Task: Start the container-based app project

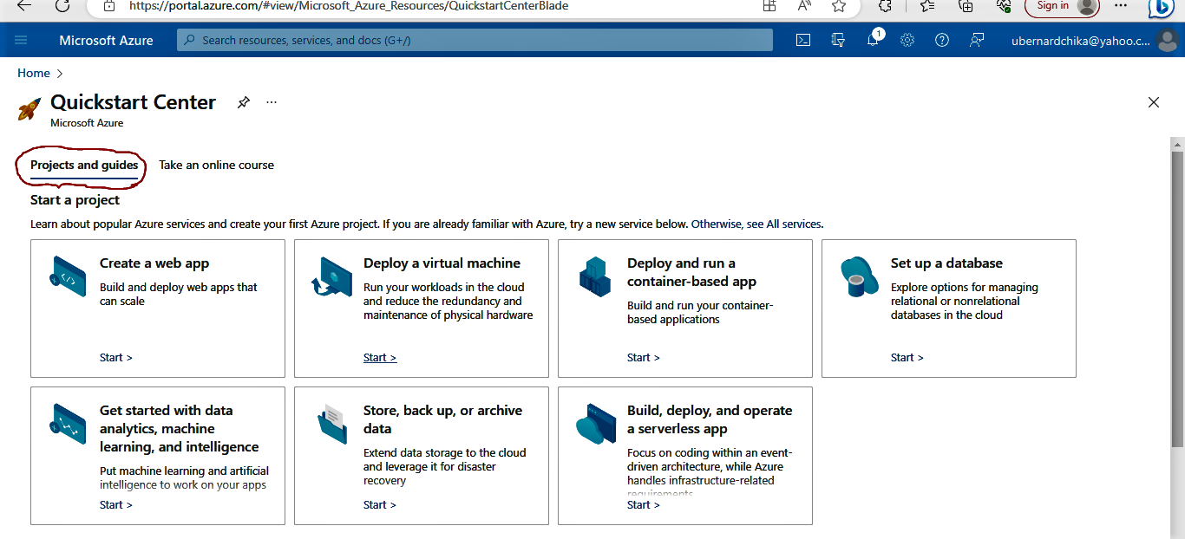Action: pos(644,357)
